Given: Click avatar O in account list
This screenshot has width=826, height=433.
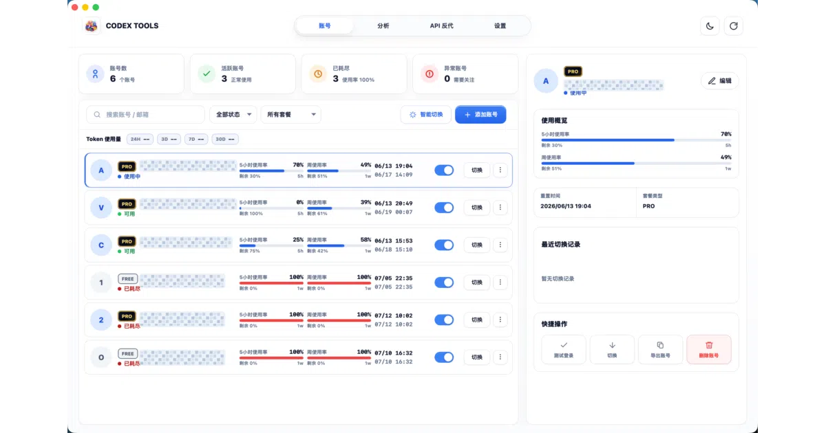Looking at the screenshot, I should (x=101, y=357).
